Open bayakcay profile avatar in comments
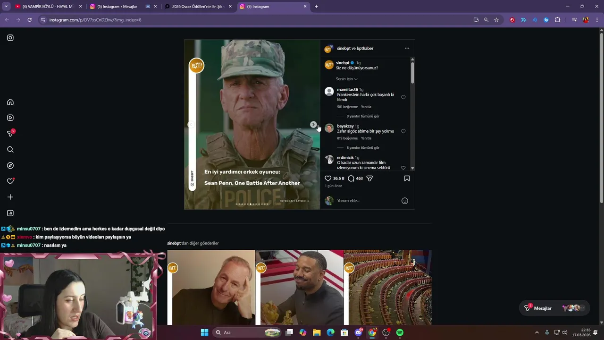 tap(329, 128)
